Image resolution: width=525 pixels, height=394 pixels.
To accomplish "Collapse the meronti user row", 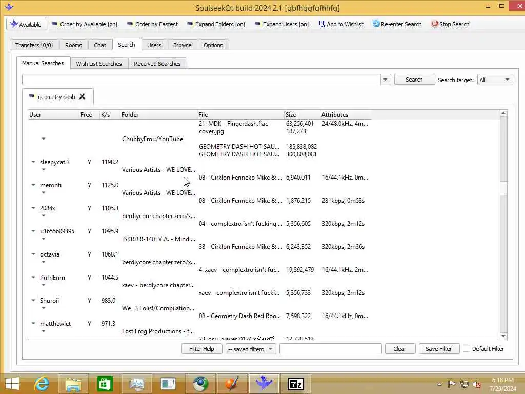I will [33, 185].
